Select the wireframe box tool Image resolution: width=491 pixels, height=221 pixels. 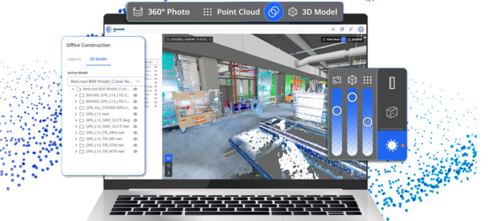(392, 112)
